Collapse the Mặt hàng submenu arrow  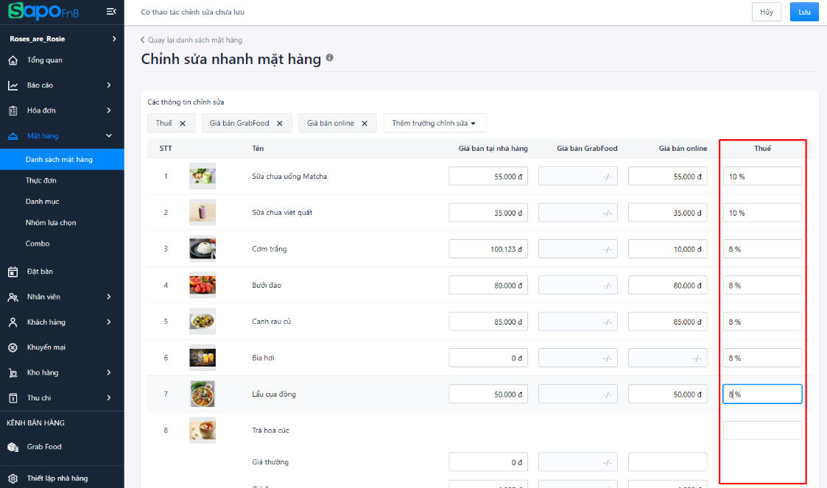[109, 135]
